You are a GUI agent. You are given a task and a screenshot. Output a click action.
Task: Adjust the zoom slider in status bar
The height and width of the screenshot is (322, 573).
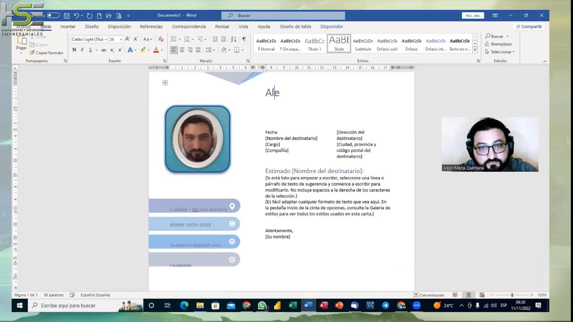[512, 295]
